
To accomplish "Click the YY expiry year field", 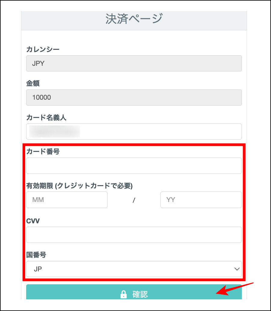I will point(201,200).
